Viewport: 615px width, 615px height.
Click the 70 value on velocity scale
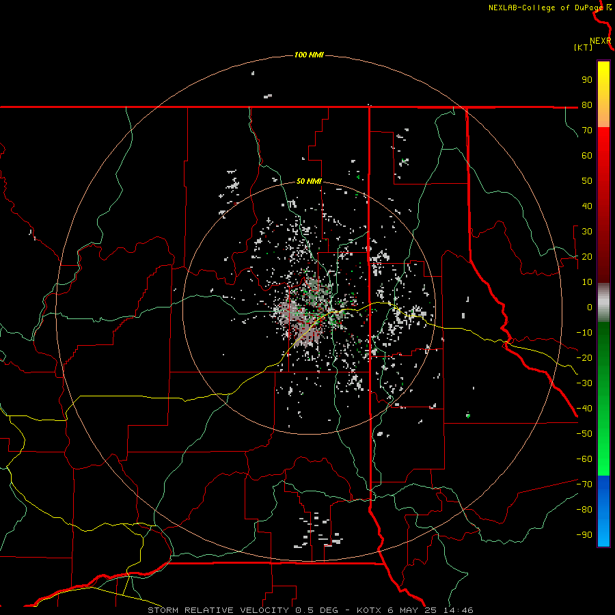pos(587,131)
